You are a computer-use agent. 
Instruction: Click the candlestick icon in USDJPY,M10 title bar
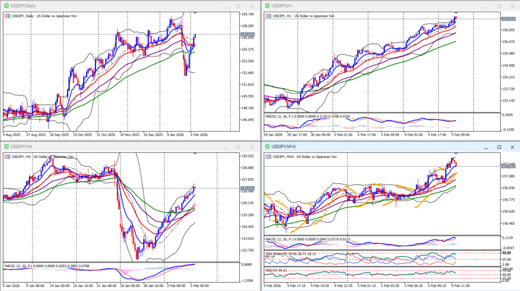(x=266, y=147)
